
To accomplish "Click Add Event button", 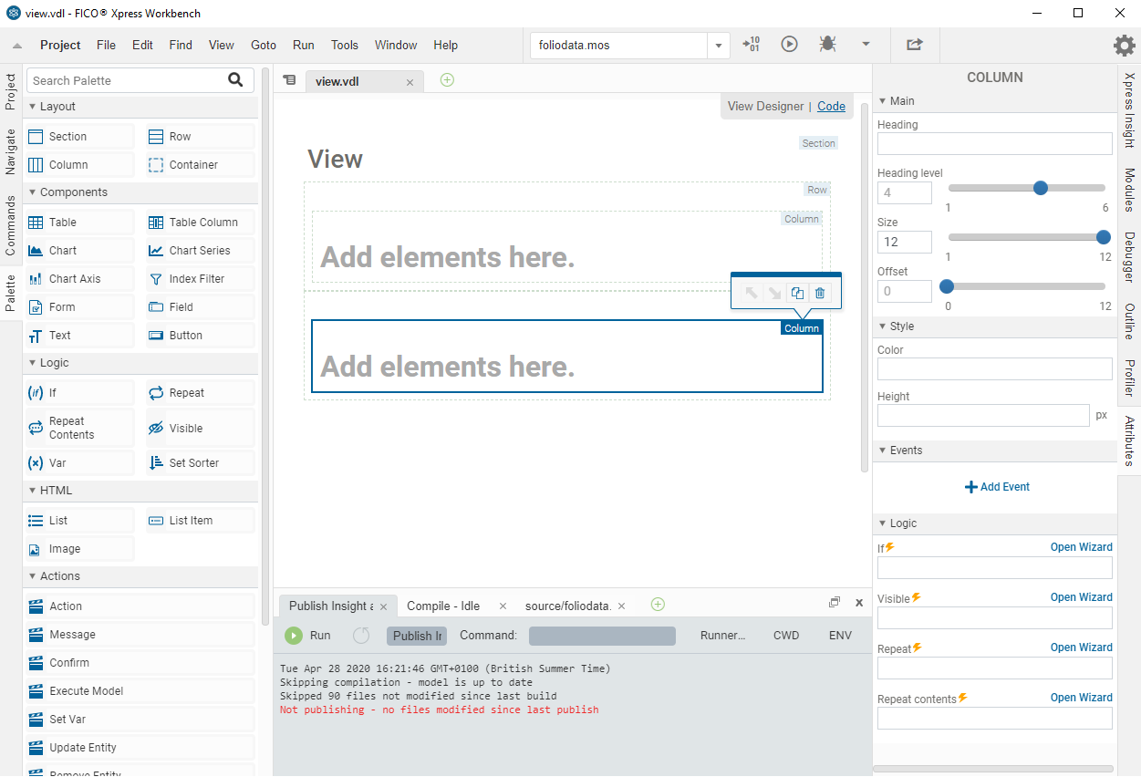I will pos(997,487).
